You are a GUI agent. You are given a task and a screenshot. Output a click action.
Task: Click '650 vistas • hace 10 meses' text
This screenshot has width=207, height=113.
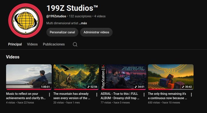pyautogui.click(x=164, y=102)
